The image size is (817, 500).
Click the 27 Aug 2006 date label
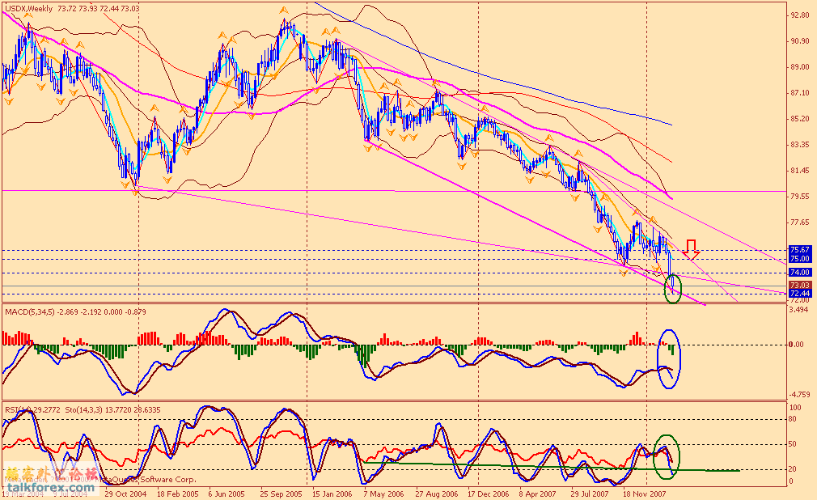click(437, 494)
